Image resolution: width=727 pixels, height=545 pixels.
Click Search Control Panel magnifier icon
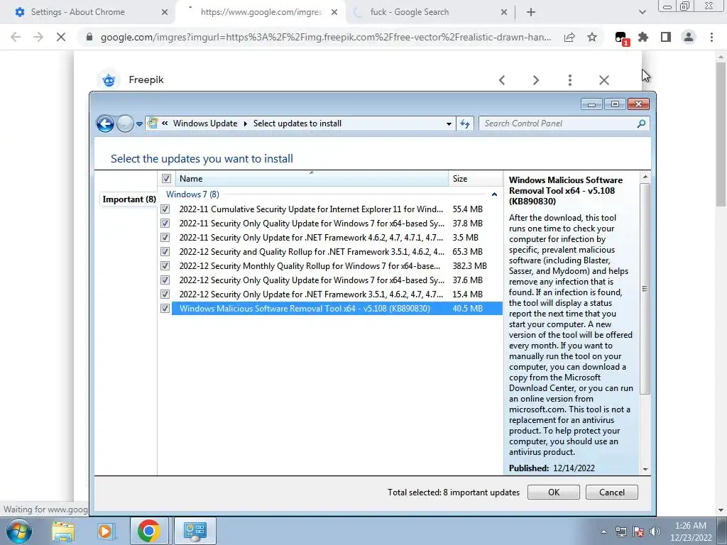[x=641, y=123]
